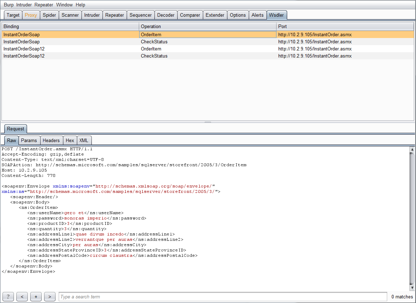
Task: Sort by the Binding column header
Action: coord(70,27)
